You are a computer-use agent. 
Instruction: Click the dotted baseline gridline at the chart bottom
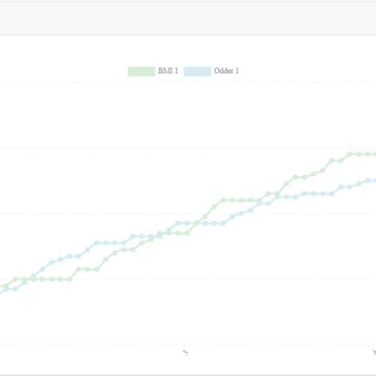tap(188, 345)
